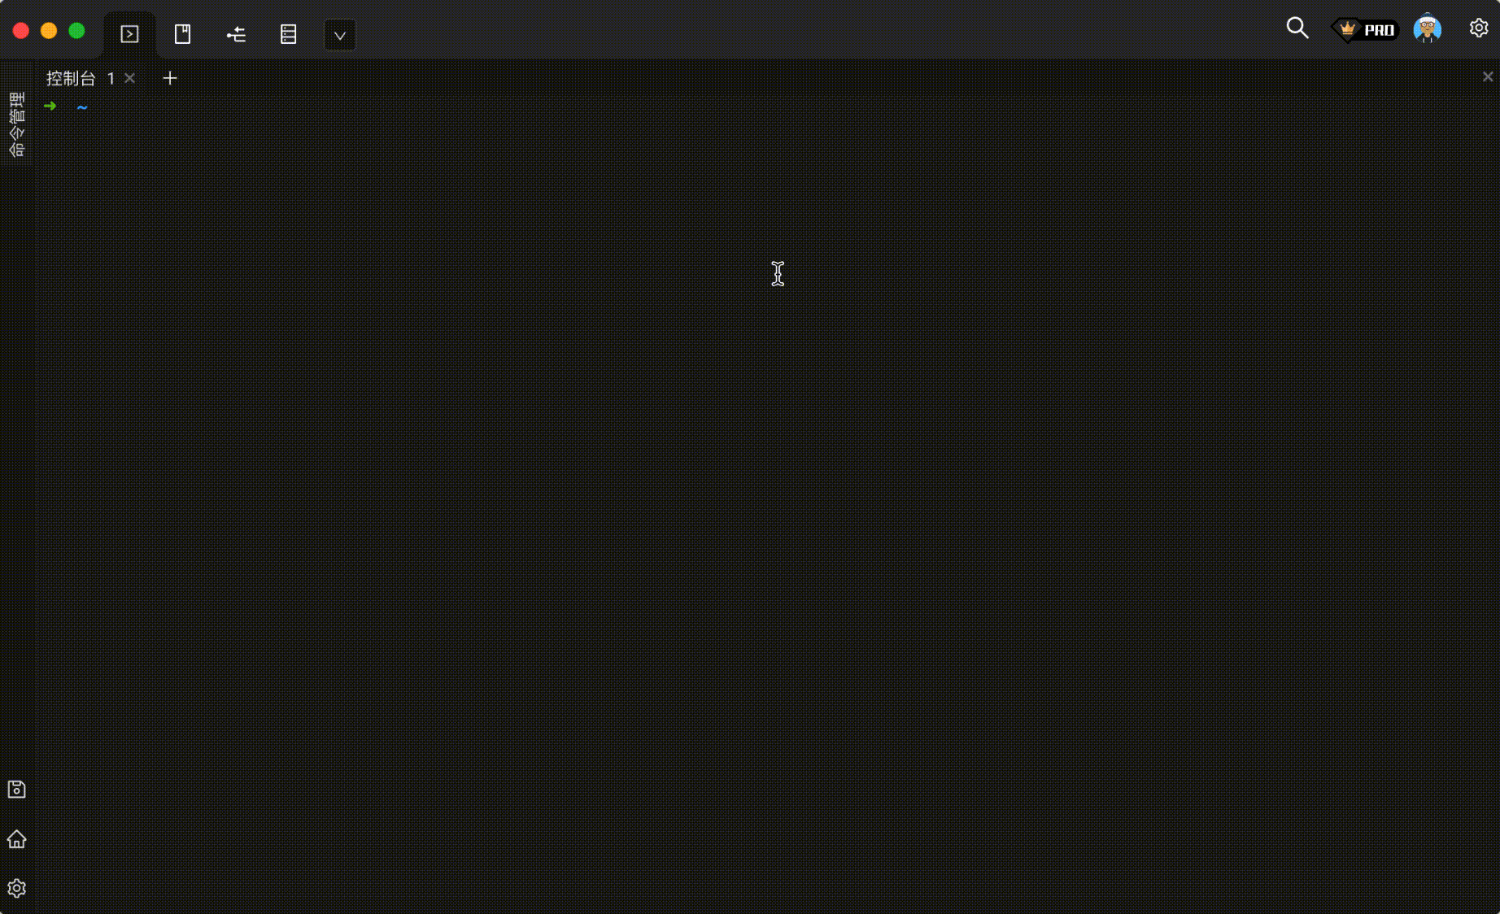Go to home via house icon
1500x914 pixels.
16,839
